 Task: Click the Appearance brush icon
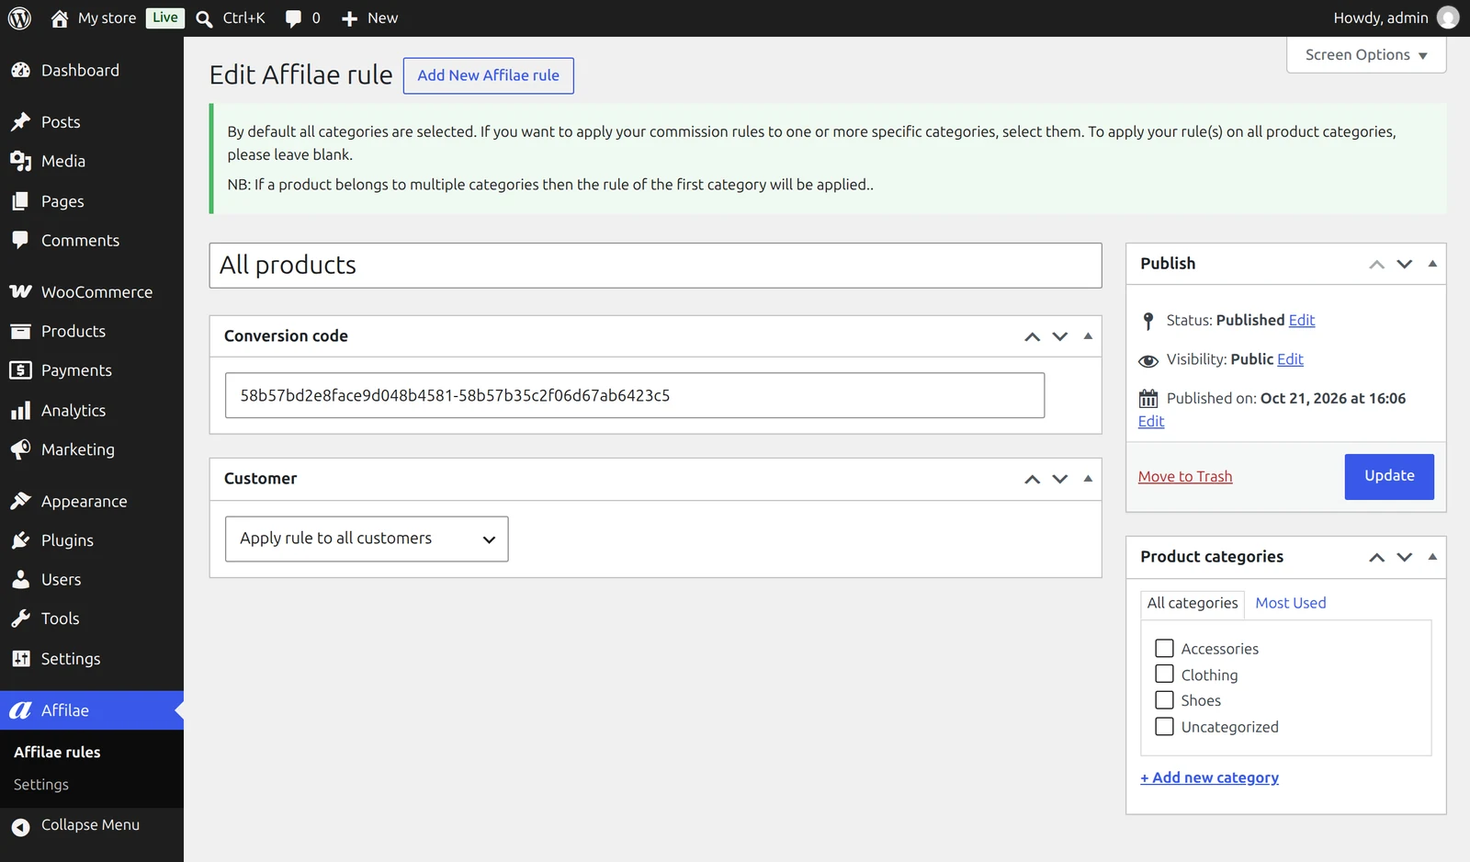(x=20, y=501)
